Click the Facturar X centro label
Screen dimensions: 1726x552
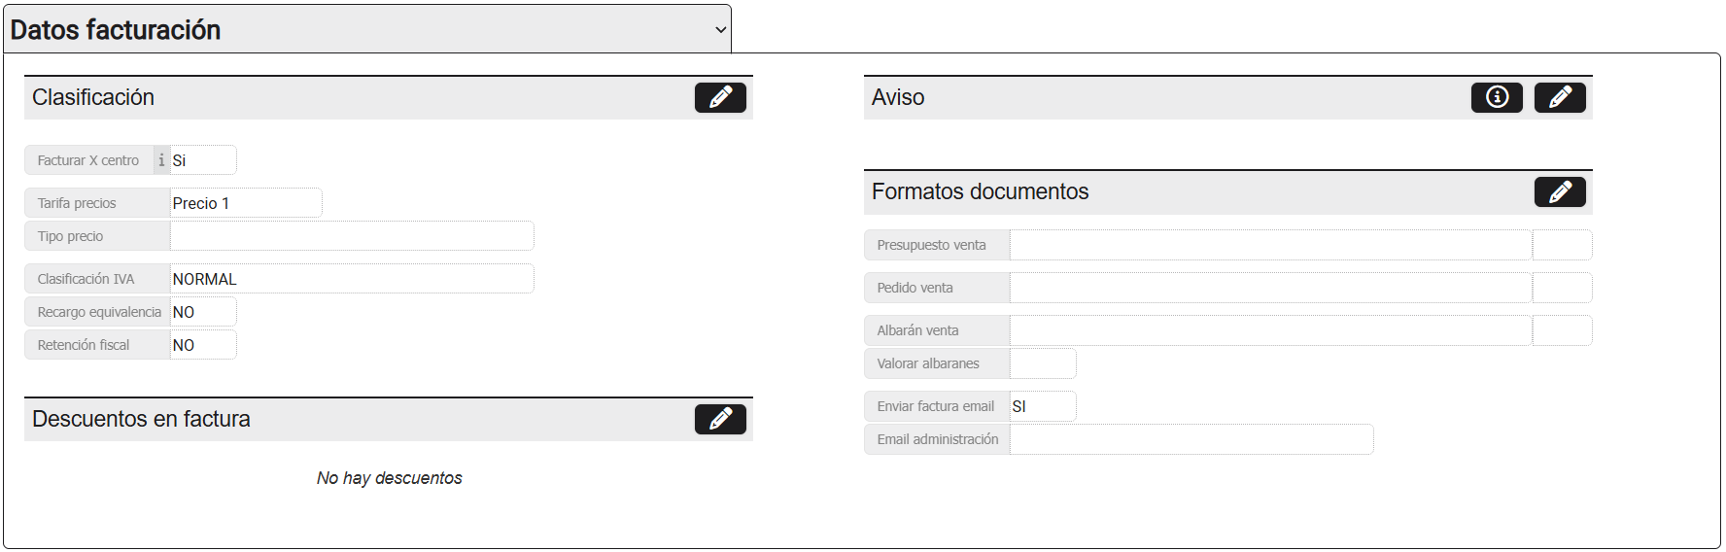[87, 160]
